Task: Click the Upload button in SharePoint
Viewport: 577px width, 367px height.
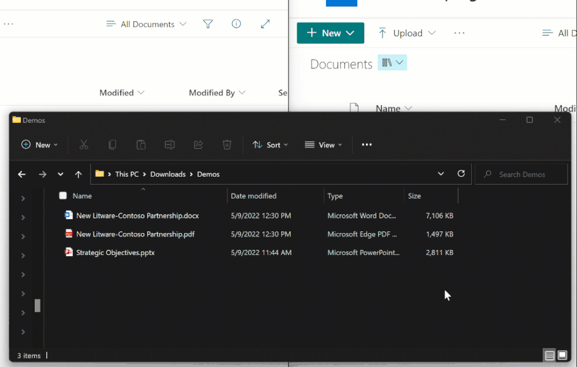Action: click(407, 33)
